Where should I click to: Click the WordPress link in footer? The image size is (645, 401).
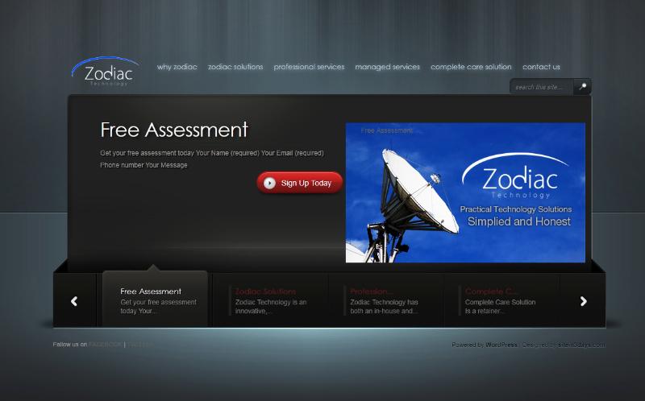[501, 345]
